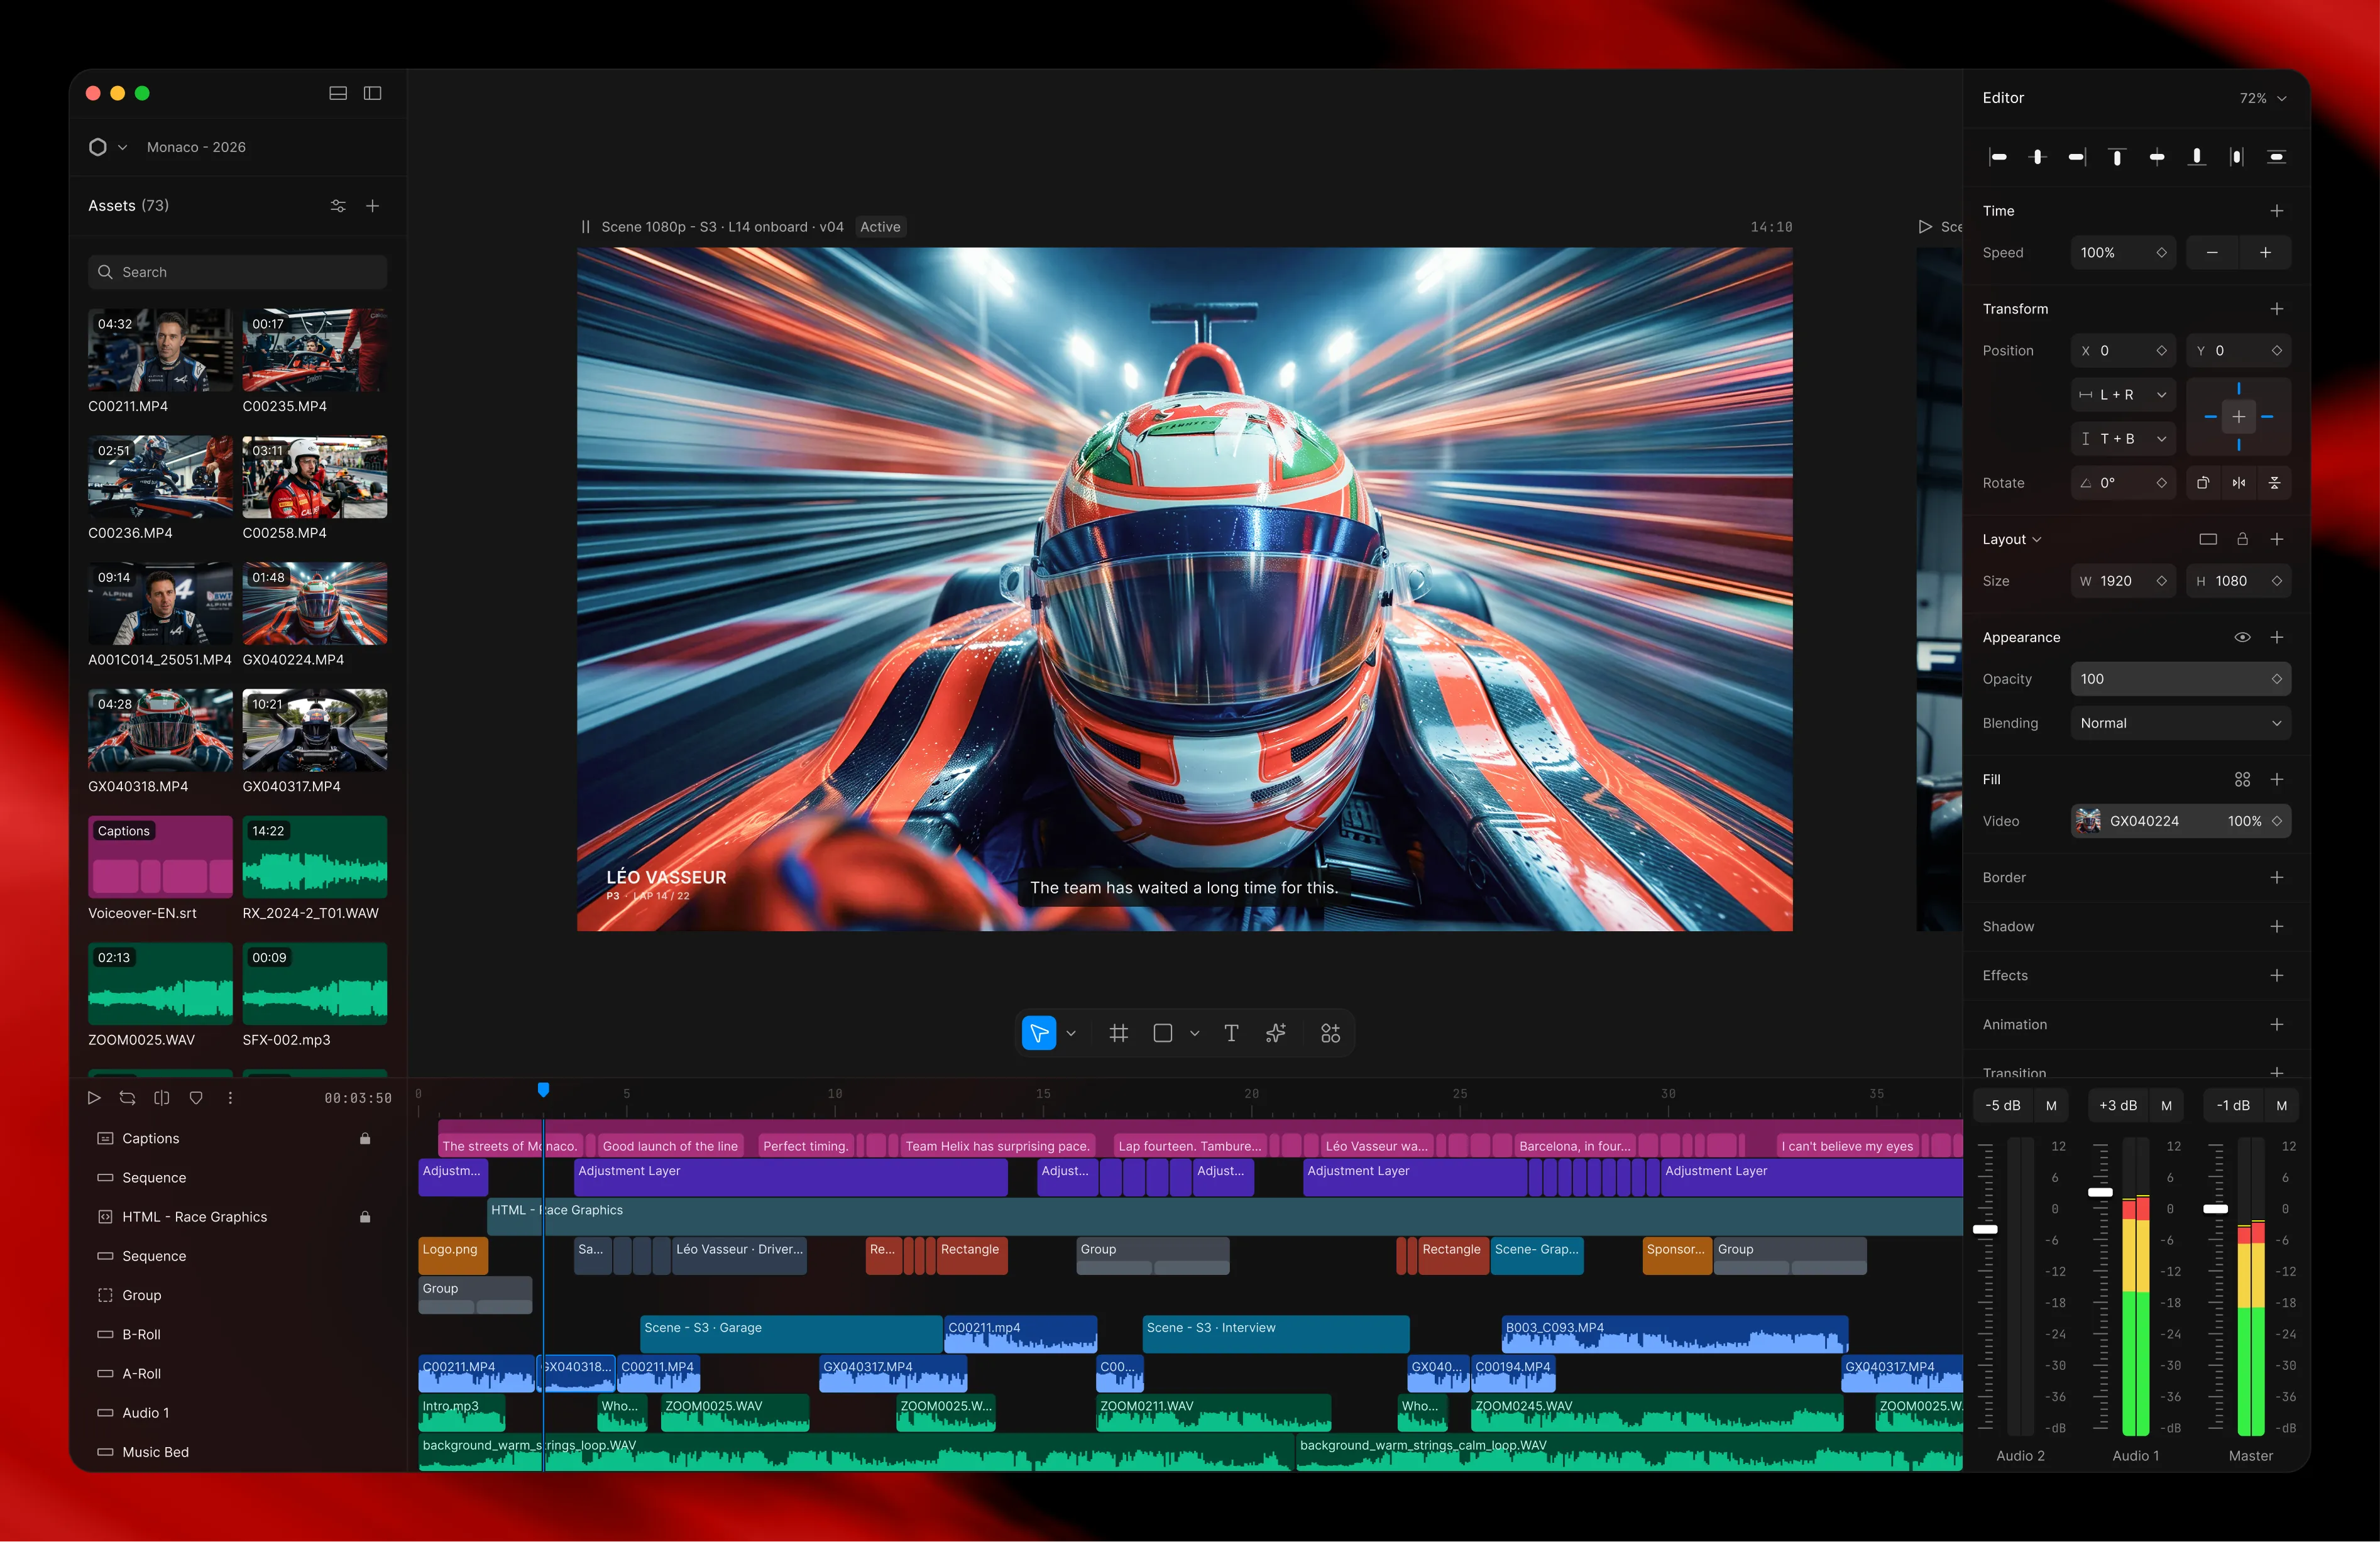This screenshot has height=1542, width=2380.
Task: Open shape tool options chevron
Action: point(1194,1034)
